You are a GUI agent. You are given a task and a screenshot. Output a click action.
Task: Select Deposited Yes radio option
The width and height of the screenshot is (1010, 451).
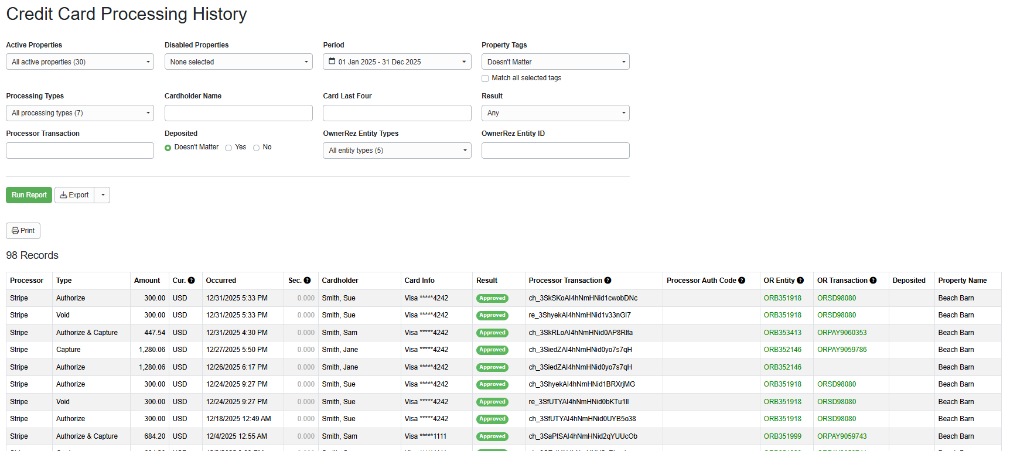[228, 148]
